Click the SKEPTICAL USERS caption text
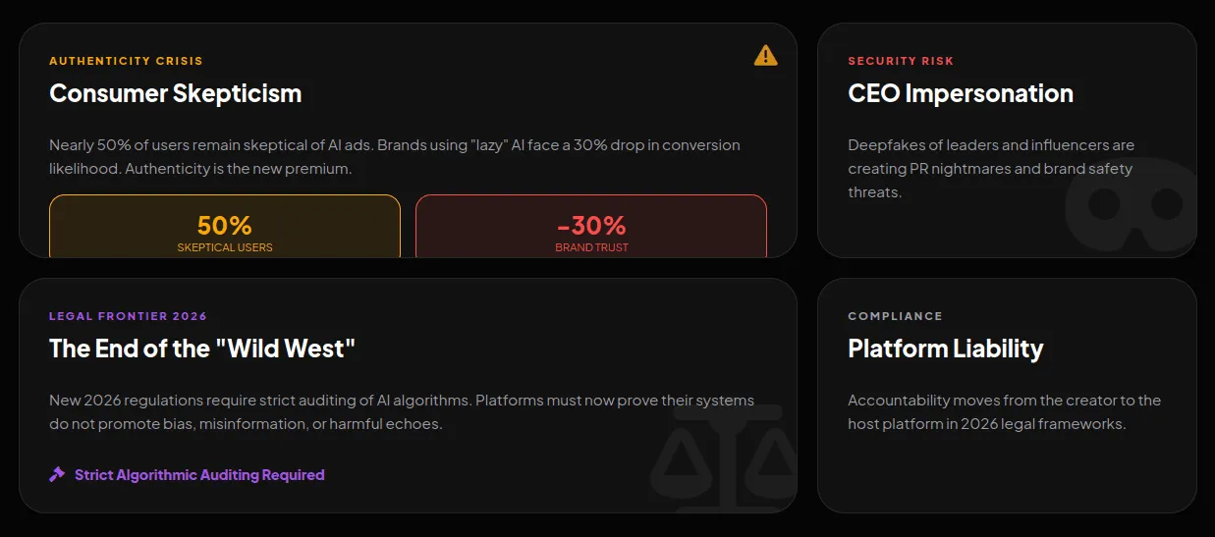1215x537 pixels. coord(225,247)
